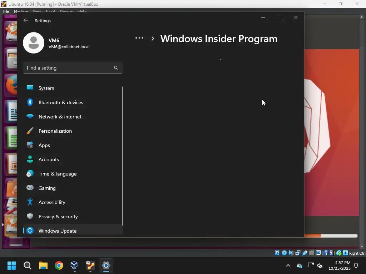Open the notification bell
This screenshot has height=274, width=366.
pyautogui.click(x=356, y=265)
